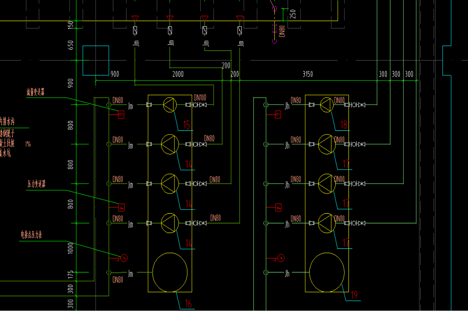The image size is (468, 311).
Task: Select the pump symbol tagged 18
Action: click(x=327, y=105)
